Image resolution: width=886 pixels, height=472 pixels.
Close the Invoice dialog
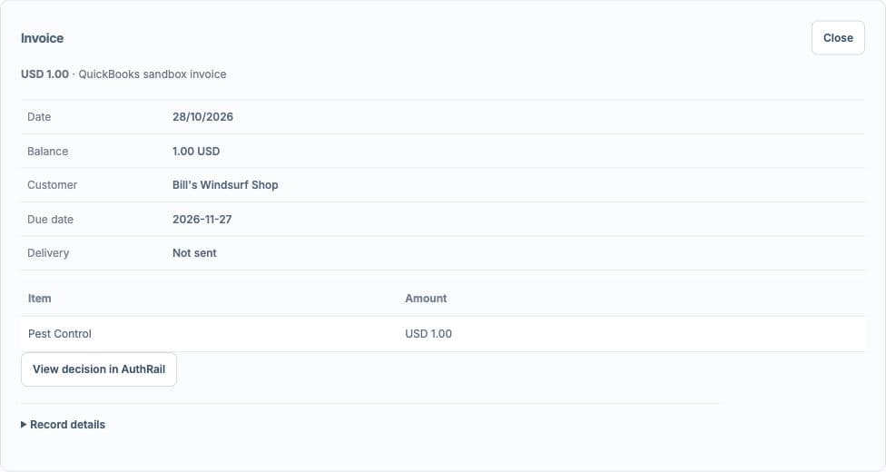[x=838, y=38]
